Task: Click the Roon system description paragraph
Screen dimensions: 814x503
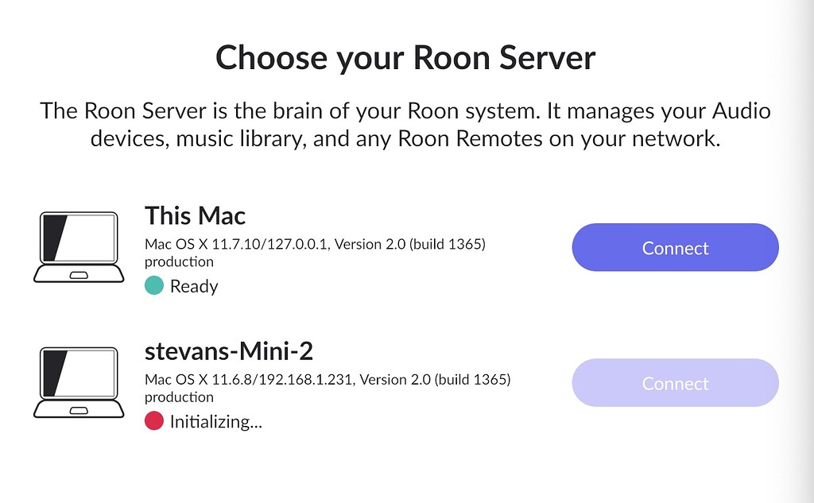Action: (406, 124)
